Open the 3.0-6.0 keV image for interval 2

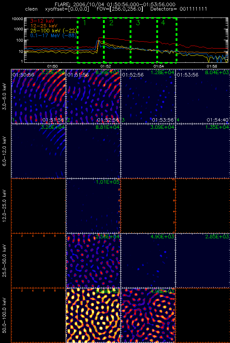[x=93, y=96]
